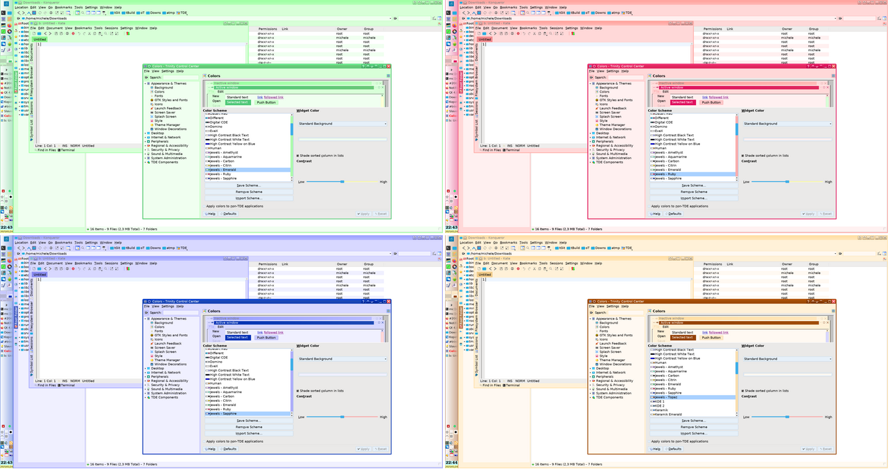Image resolution: width=890 pixels, height=469 pixels.
Task: Click Window Decorations icon in red-themed Control Center
Action: point(597,129)
